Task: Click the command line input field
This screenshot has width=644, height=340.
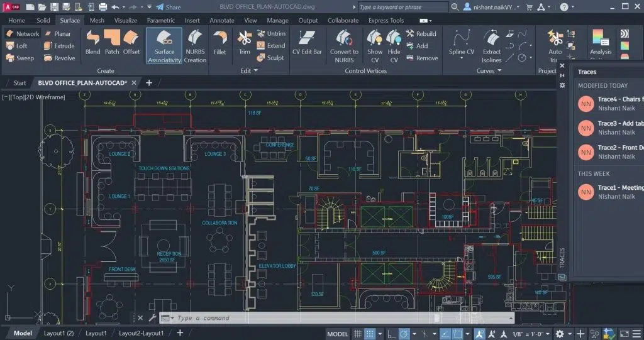Action: click(x=314, y=318)
